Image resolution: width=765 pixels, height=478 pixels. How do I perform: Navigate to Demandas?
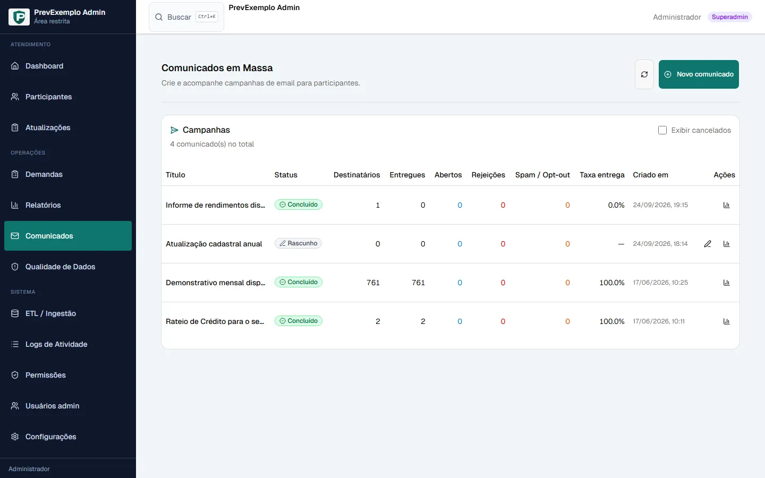point(68,174)
